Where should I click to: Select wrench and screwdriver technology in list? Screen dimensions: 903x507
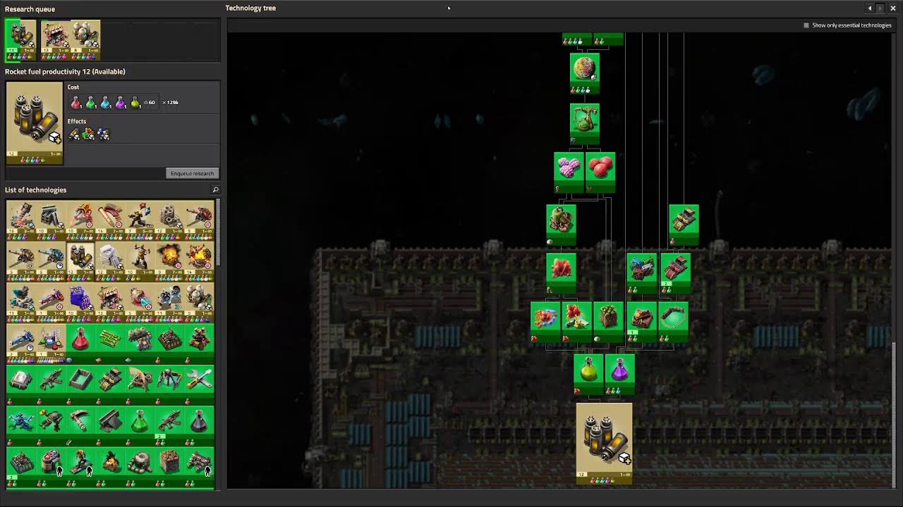(x=199, y=384)
